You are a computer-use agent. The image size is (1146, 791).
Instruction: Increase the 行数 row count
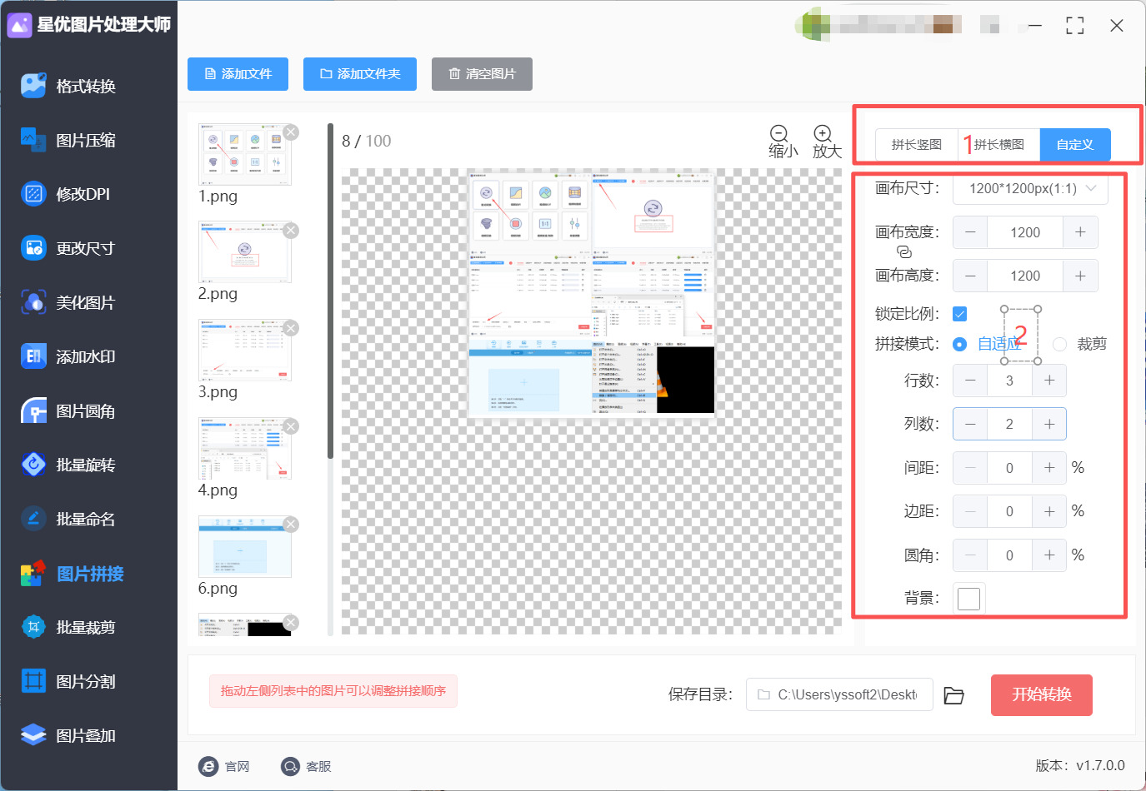[x=1049, y=381]
